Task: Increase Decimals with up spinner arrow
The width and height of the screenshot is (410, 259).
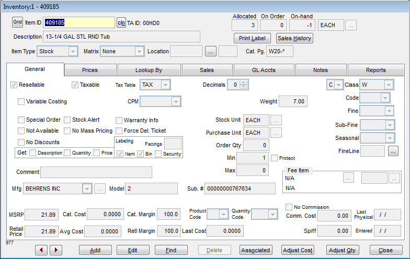Action: (x=244, y=83)
